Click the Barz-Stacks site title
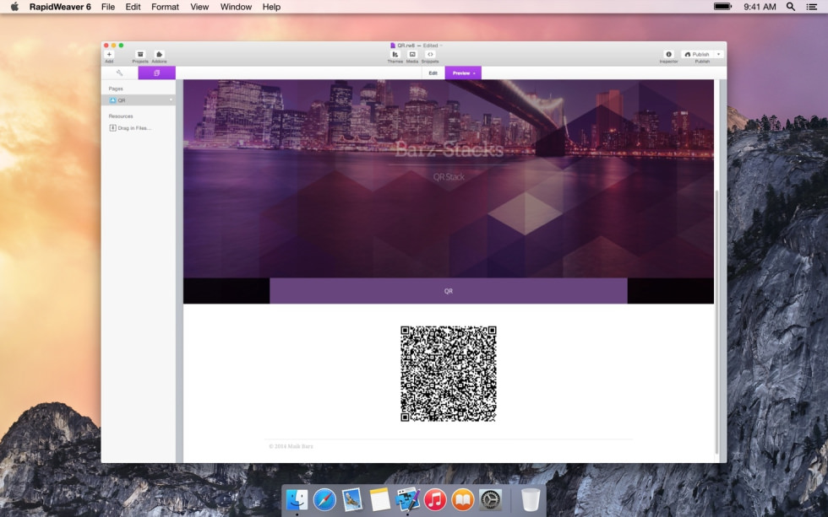The image size is (828, 517). [x=449, y=149]
